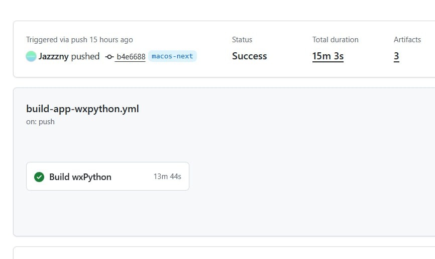Click the "Status" heading label
Screen dimensions: 435x259
pyautogui.click(x=242, y=40)
